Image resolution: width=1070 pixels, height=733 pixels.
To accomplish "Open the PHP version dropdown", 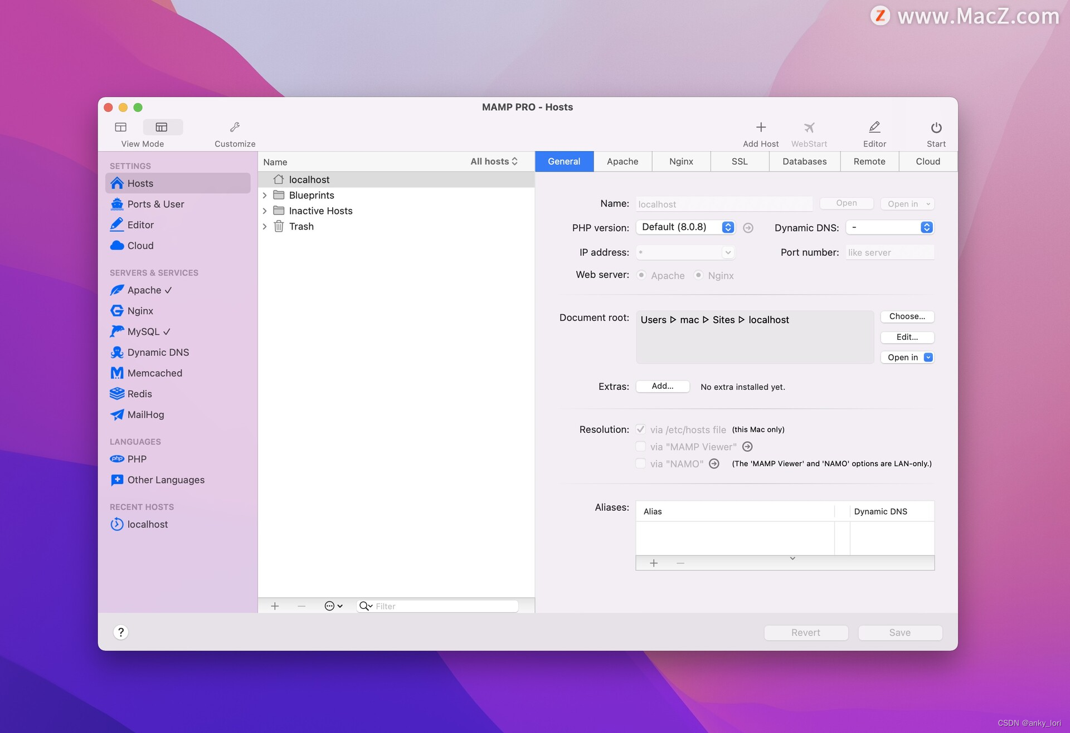I will click(727, 227).
